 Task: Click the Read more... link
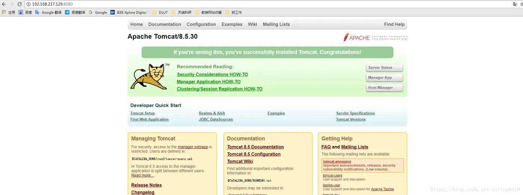142,175
